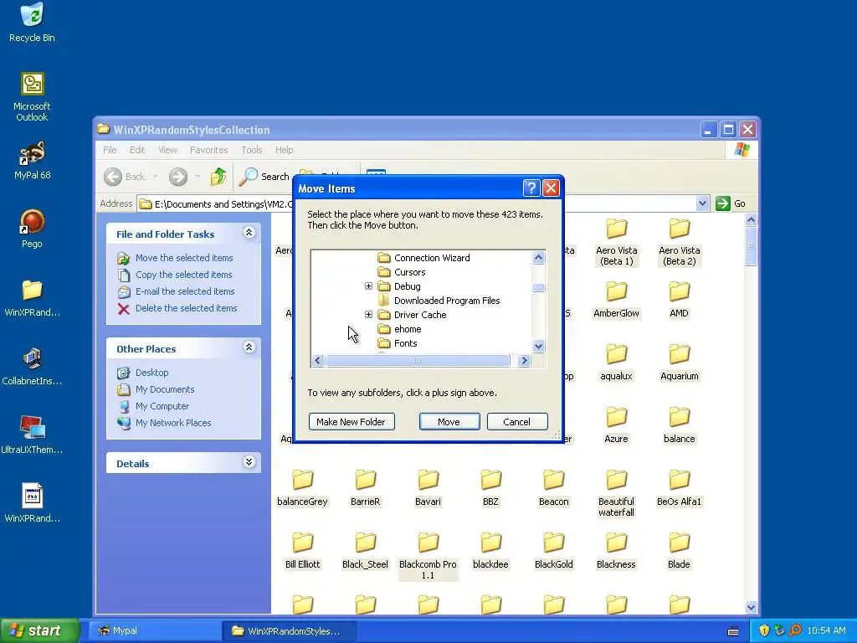Switch to Mypal taskbar button
This screenshot has width=857, height=643.
pyautogui.click(x=155, y=631)
